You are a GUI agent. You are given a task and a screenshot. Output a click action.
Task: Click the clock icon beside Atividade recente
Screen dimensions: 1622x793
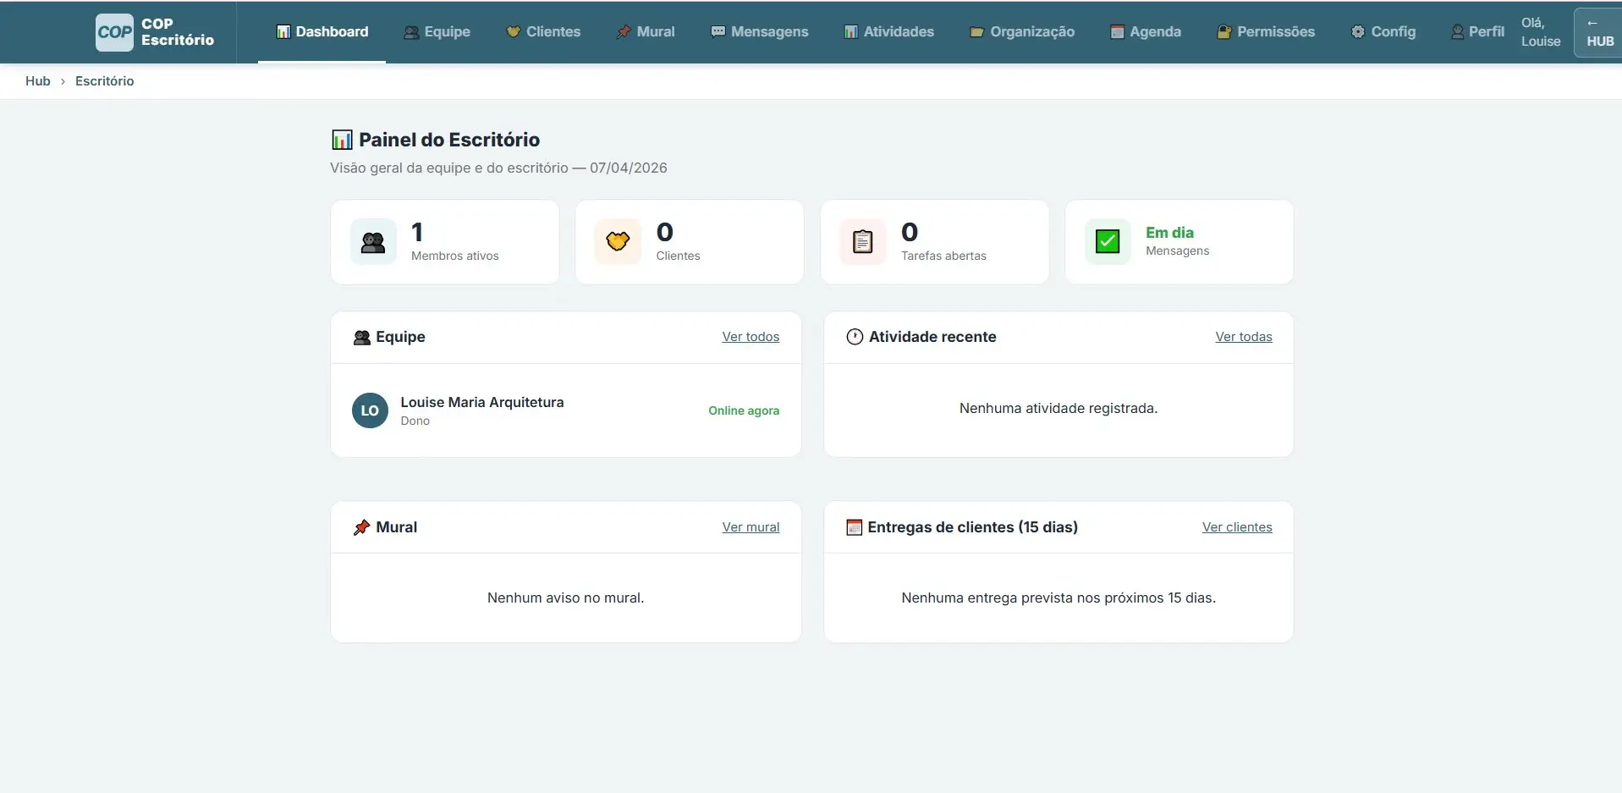point(855,337)
